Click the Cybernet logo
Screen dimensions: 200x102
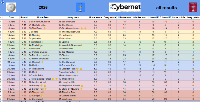tap(125, 7)
